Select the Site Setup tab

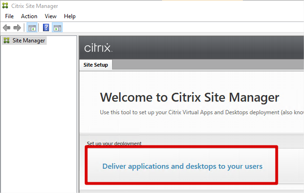click(96, 65)
